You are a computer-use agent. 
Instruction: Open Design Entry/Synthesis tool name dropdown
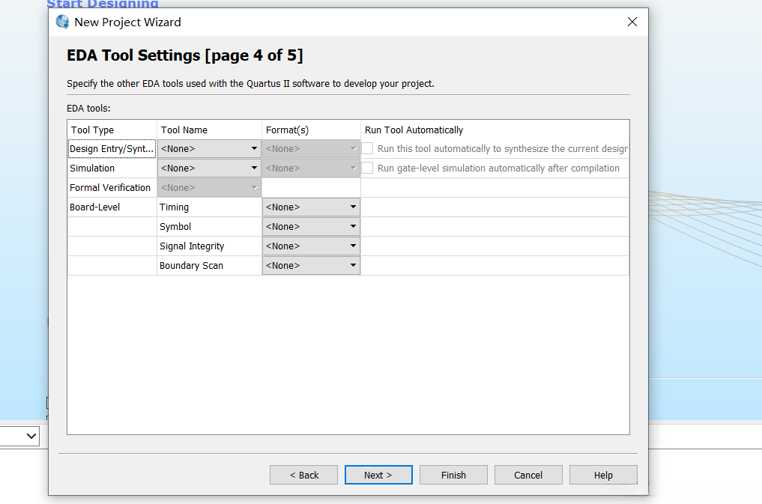click(x=209, y=149)
